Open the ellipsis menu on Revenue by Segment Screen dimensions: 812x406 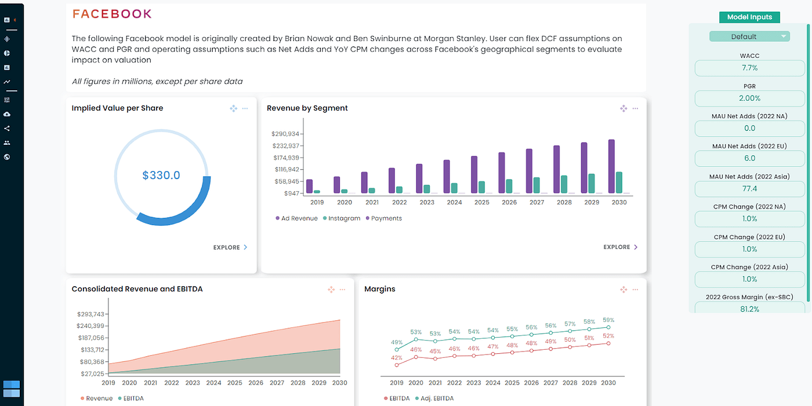635,108
